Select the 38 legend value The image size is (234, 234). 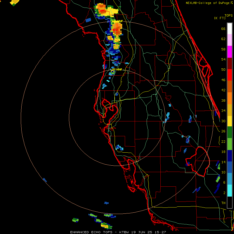tap(223, 100)
